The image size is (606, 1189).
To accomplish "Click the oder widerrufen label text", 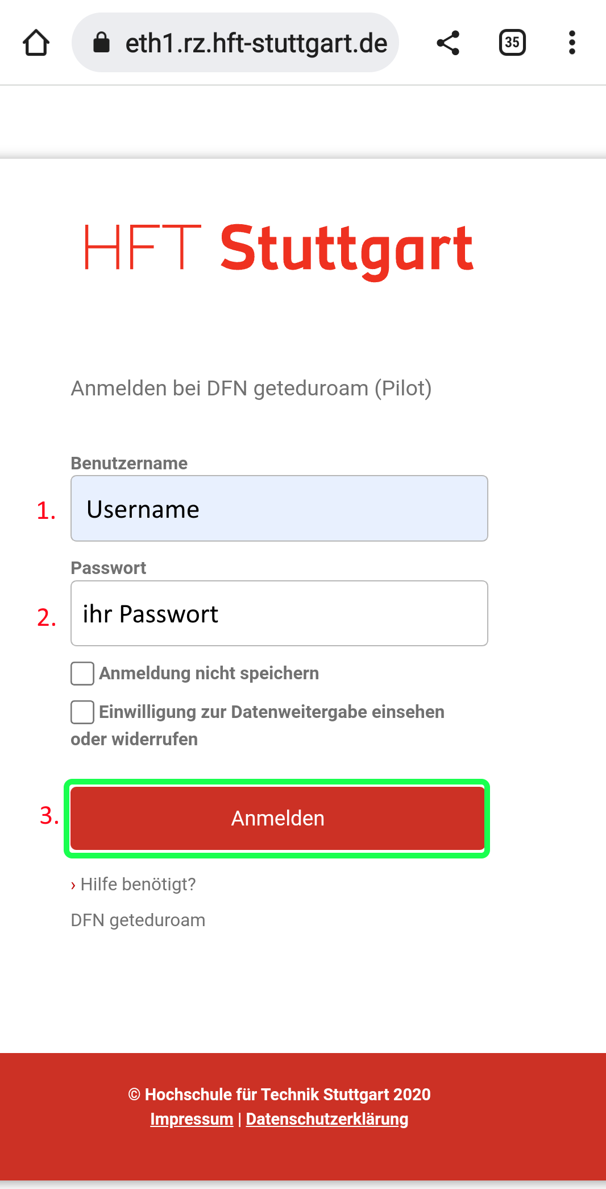I will pos(134,740).
